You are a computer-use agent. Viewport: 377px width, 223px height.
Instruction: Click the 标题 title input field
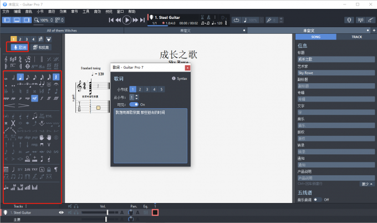pos(336,59)
